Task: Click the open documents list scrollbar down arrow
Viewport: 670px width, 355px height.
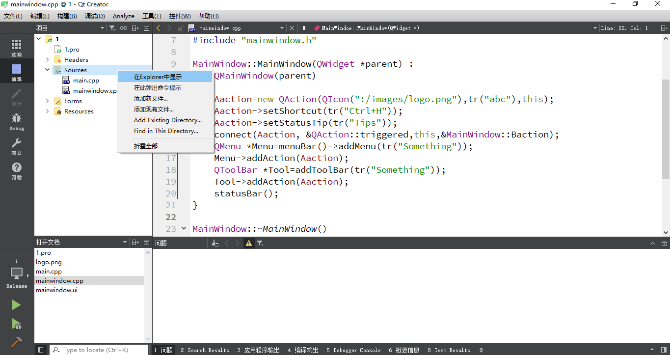Action: 148,339
